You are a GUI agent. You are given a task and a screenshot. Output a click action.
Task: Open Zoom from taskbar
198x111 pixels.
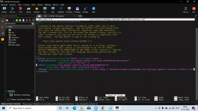pyautogui.click(x=96, y=108)
